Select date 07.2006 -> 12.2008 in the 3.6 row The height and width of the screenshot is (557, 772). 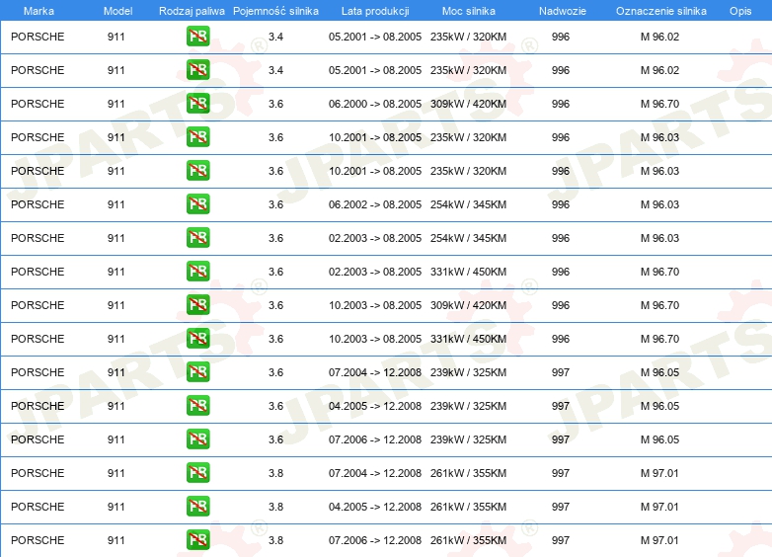coord(375,439)
